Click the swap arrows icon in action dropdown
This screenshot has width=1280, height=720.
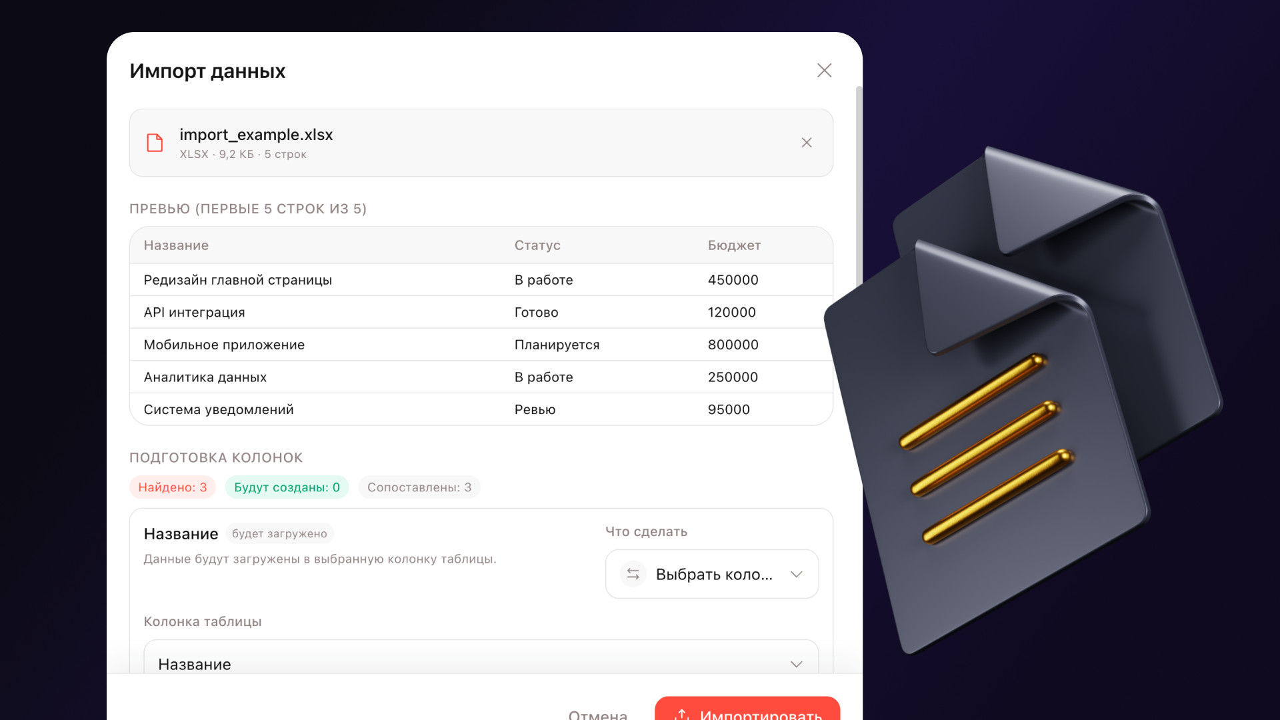(x=633, y=574)
